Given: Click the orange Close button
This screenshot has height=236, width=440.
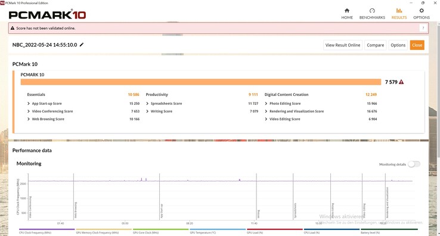Looking at the screenshot, I should (x=417, y=45).
